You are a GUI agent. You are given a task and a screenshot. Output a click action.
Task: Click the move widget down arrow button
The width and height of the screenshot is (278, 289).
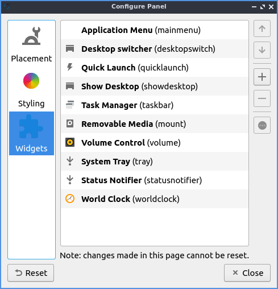tap(262, 50)
